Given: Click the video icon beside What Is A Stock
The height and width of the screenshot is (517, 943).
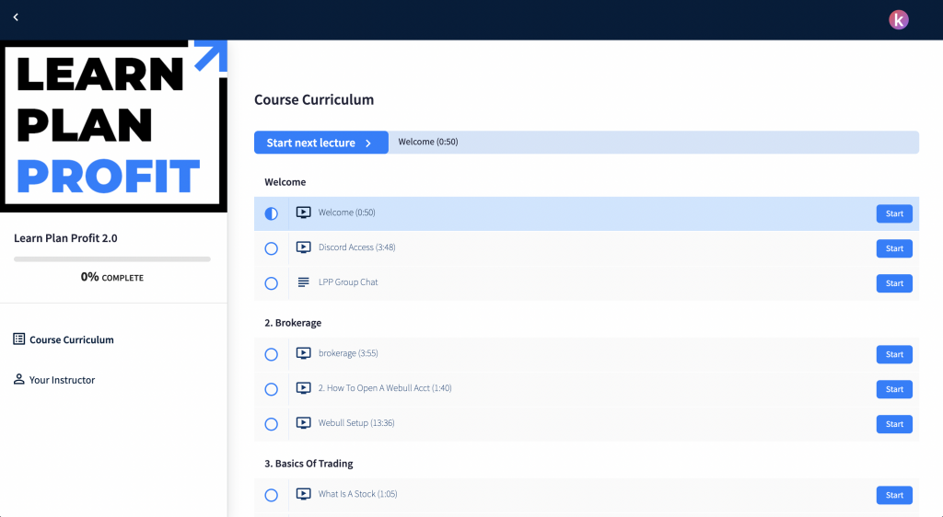Looking at the screenshot, I should (304, 494).
